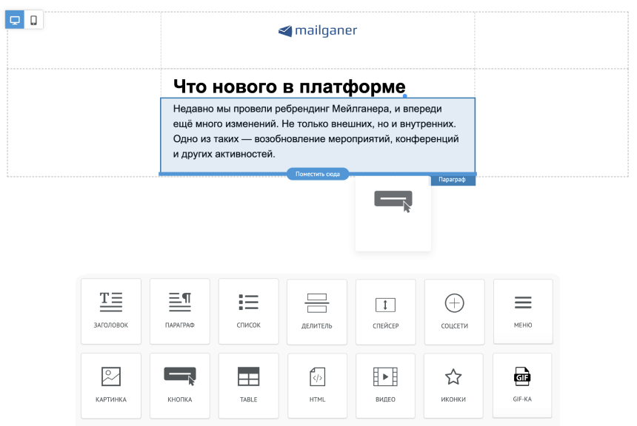Add the Видео video block

click(385, 385)
